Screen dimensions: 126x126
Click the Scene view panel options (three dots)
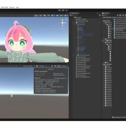(67, 13)
